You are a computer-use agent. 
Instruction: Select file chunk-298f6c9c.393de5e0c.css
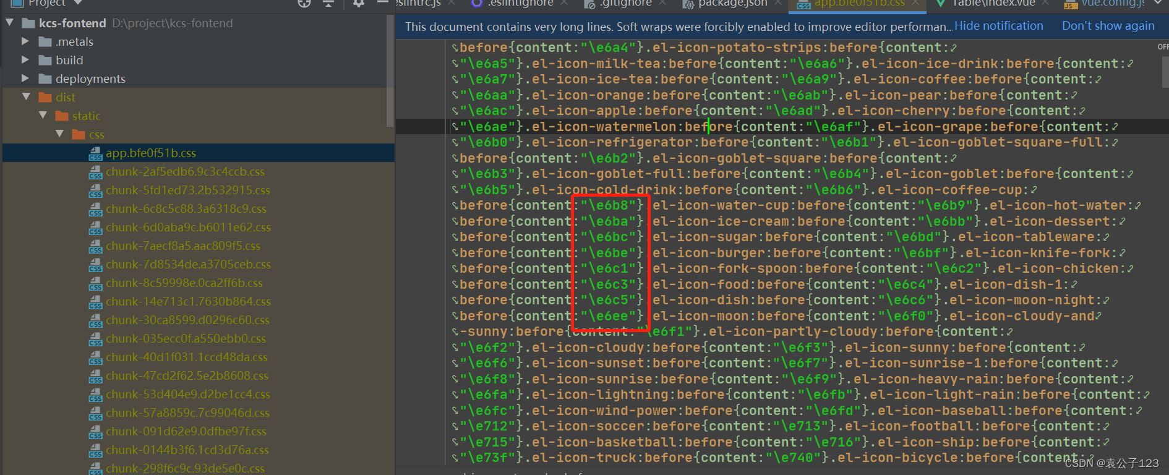point(185,468)
